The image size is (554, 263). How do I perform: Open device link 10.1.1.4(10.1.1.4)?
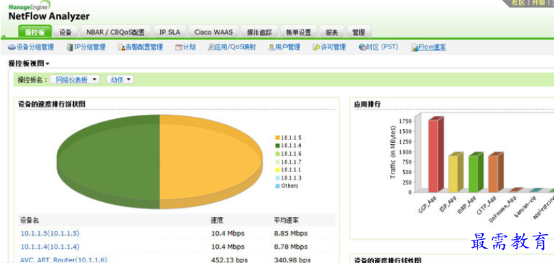(x=50, y=247)
